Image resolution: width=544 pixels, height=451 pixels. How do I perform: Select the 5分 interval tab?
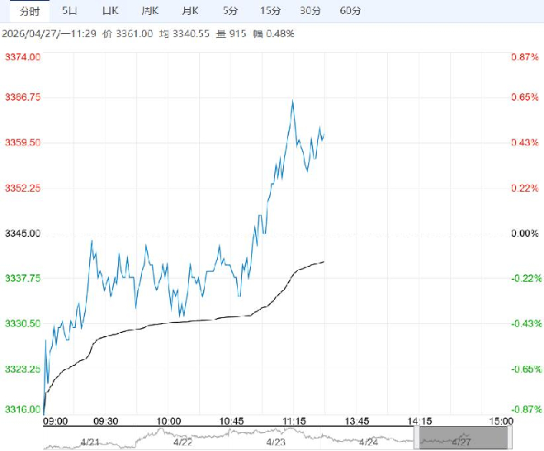[231, 11]
